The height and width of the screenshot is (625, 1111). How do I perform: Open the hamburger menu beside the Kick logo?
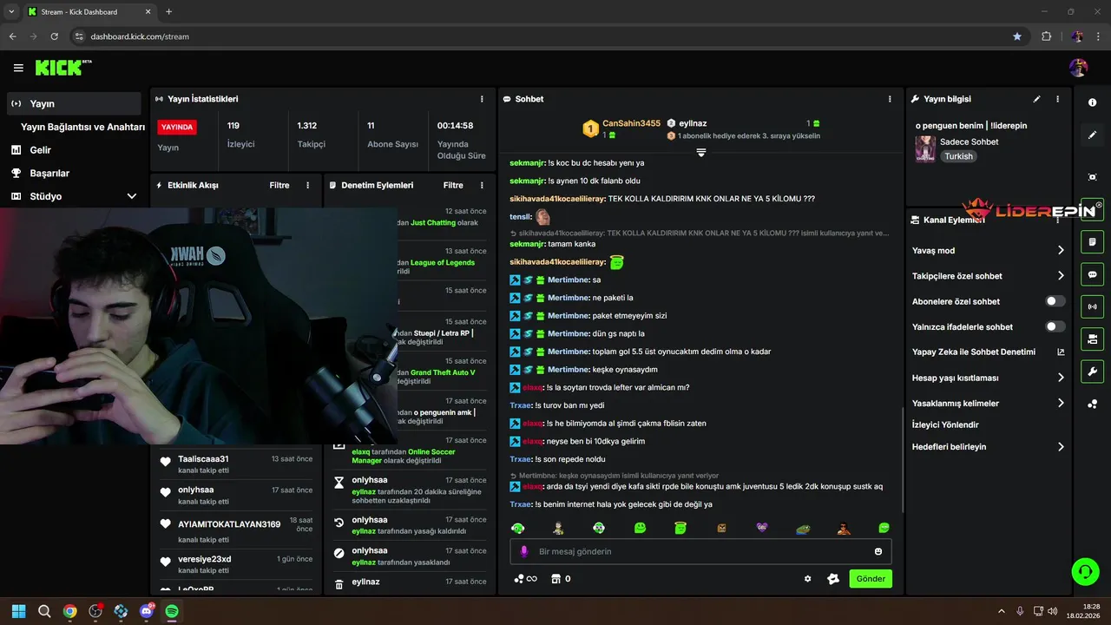[18, 68]
